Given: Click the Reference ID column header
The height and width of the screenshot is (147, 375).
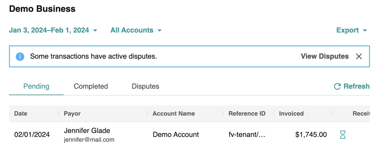Looking at the screenshot, I should (x=247, y=114).
